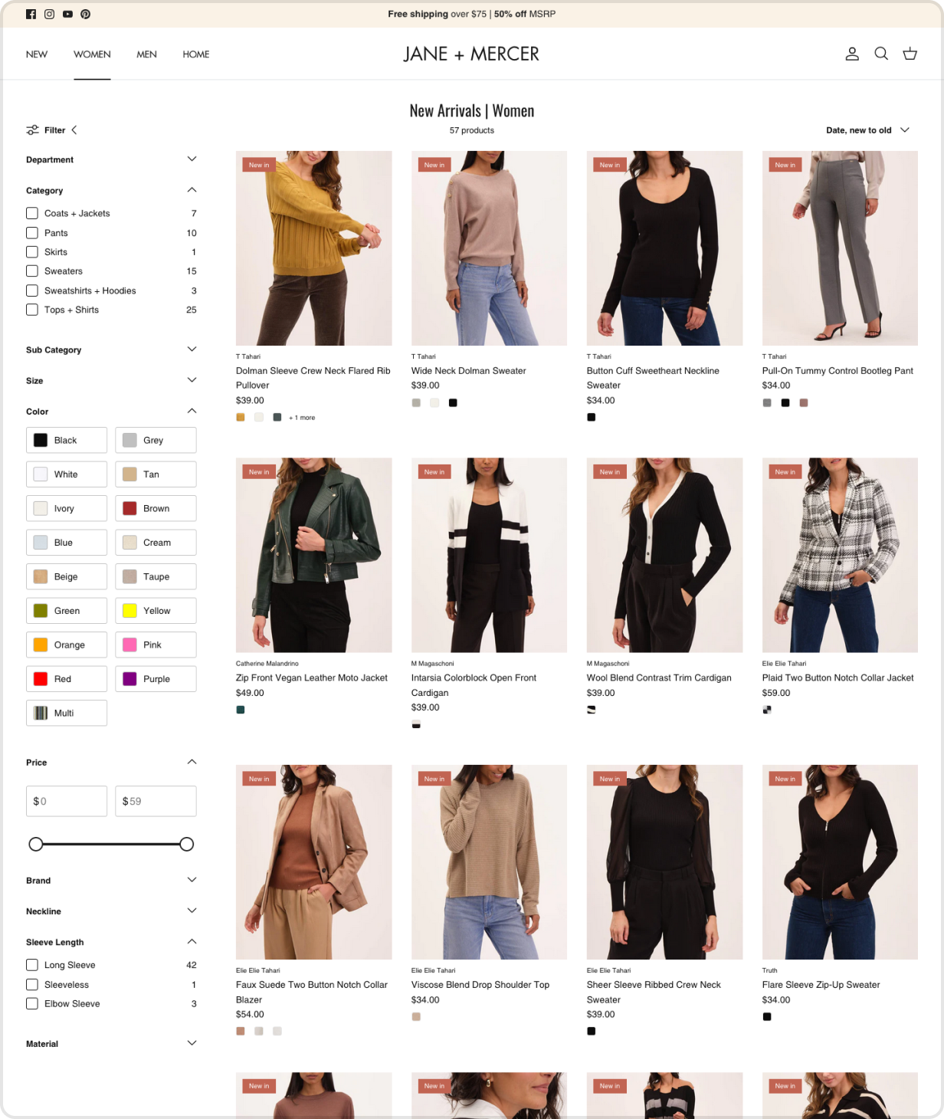
Task: Click the minimum price slider handle
Action: 35,844
